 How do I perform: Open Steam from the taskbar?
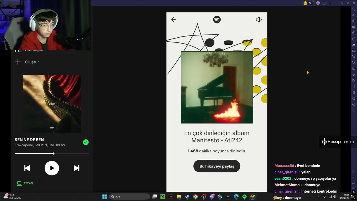pyautogui.click(x=187, y=197)
